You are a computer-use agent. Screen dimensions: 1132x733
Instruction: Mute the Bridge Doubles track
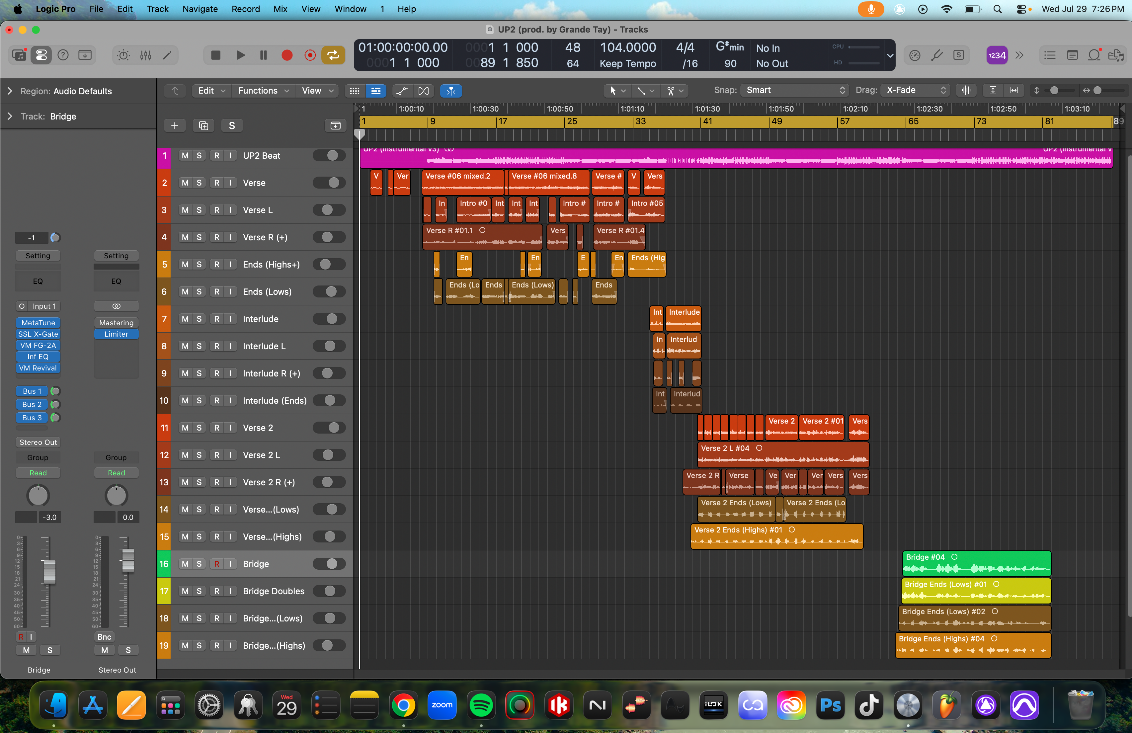pos(185,591)
